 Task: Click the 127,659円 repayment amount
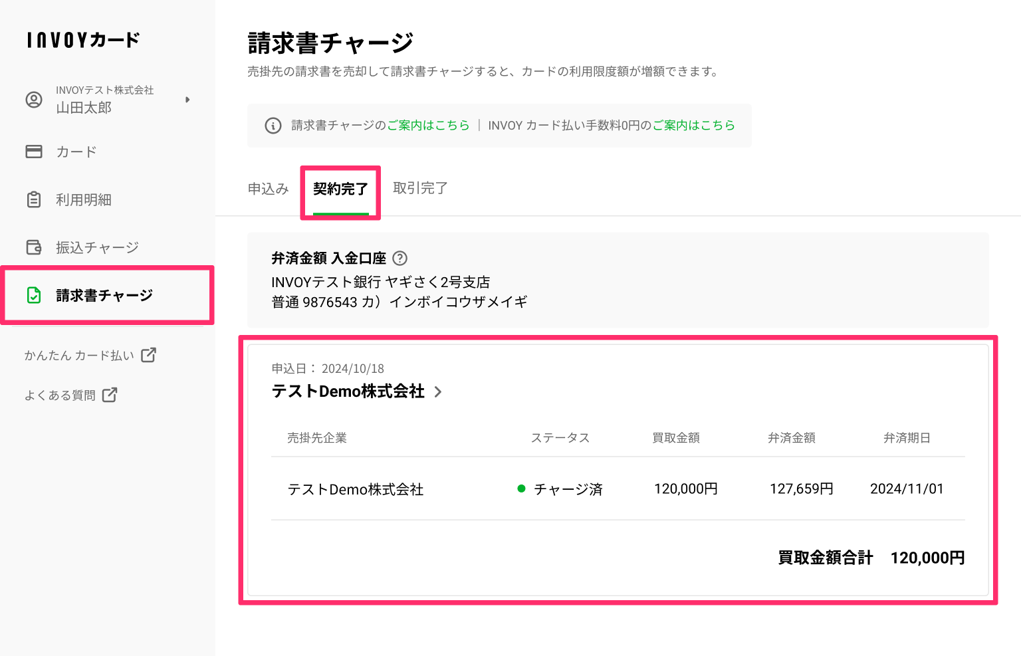pos(802,489)
